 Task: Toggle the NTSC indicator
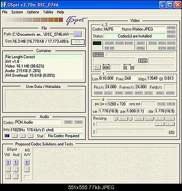click(171, 93)
